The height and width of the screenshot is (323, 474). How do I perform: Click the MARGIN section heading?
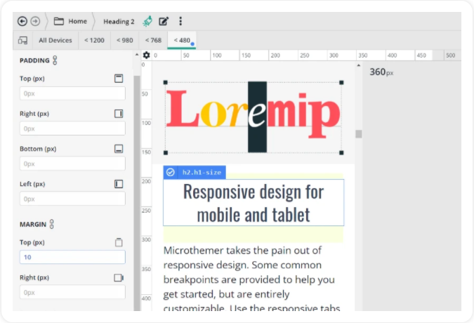coord(33,225)
